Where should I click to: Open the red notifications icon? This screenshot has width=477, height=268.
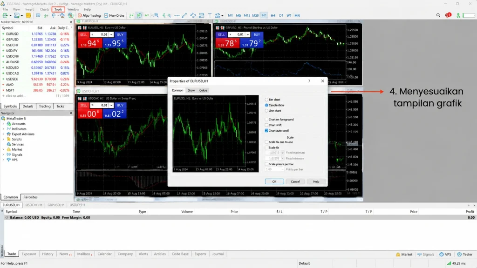click(x=448, y=15)
